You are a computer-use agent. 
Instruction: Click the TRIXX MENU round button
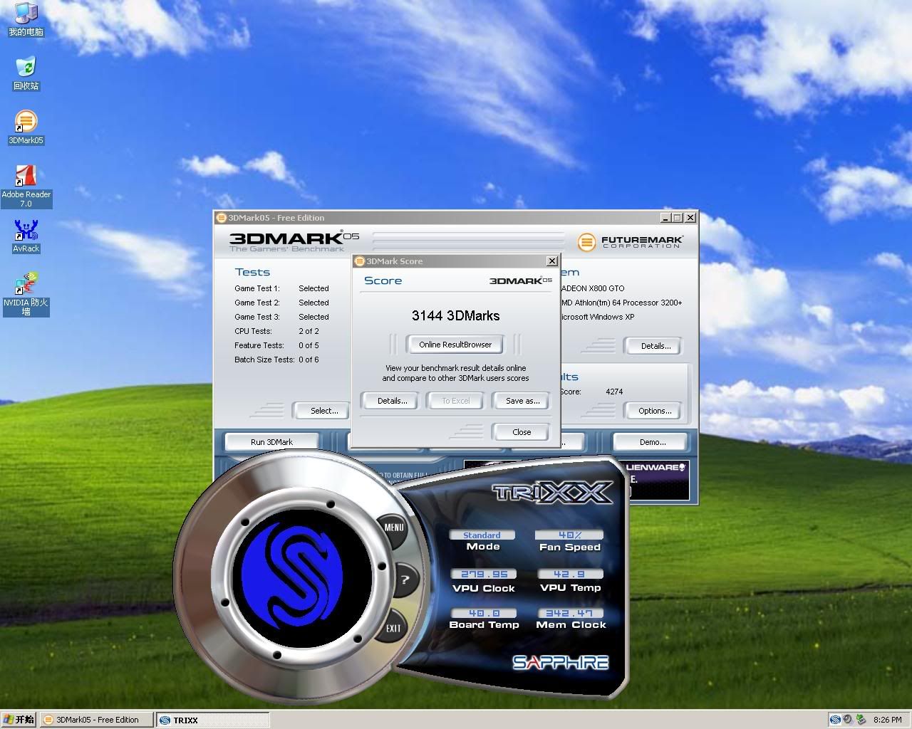click(394, 528)
